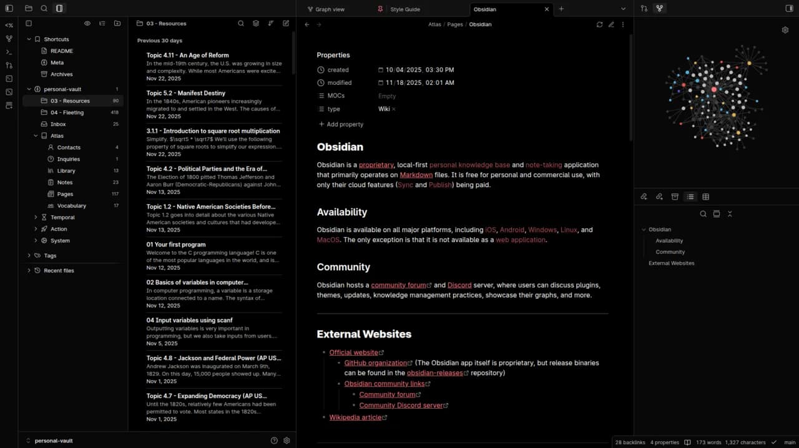Viewport: 799px width, 448px height.
Task: Open the outgoing links panel icon
Action: tap(659, 197)
